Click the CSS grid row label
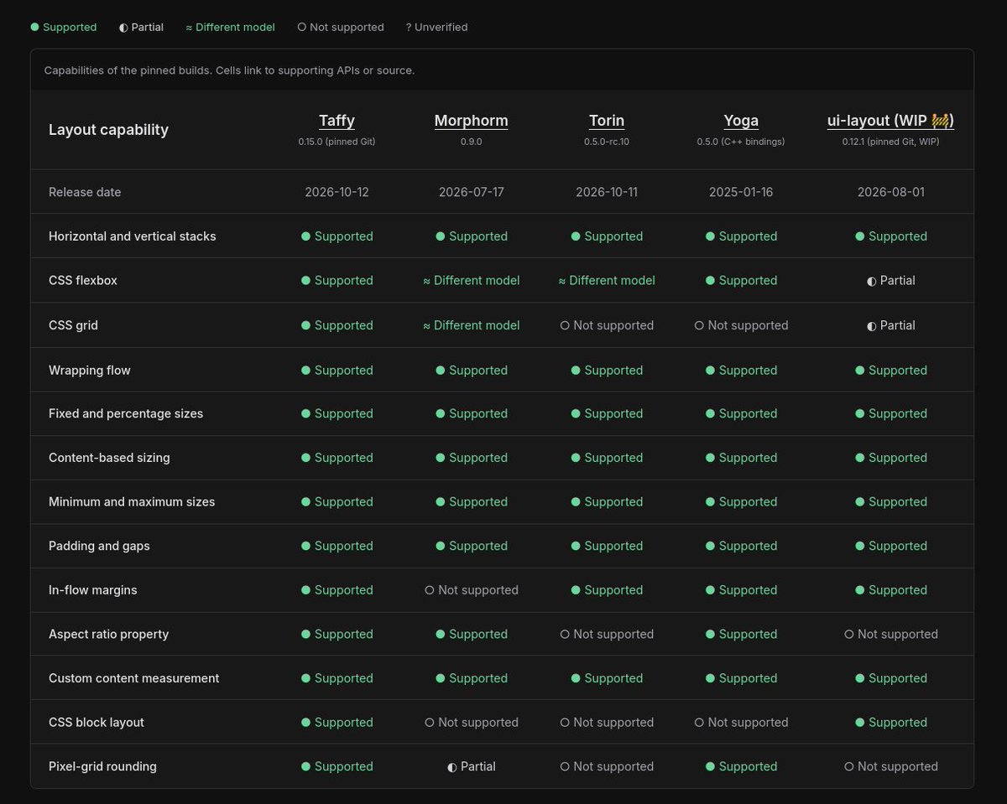This screenshot has height=804, width=1007. pos(73,325)
